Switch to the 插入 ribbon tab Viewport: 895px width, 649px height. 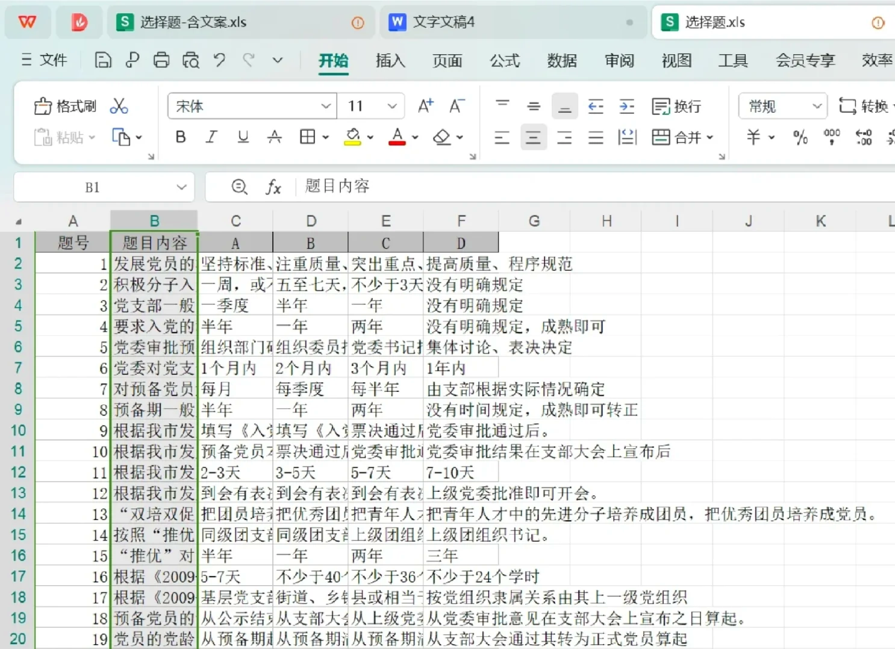point(390,60)
